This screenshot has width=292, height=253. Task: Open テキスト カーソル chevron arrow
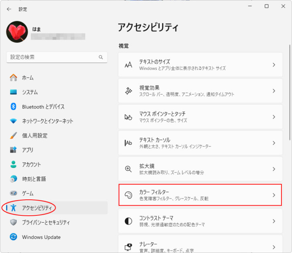pyautogui.click(x=274, y=143)
